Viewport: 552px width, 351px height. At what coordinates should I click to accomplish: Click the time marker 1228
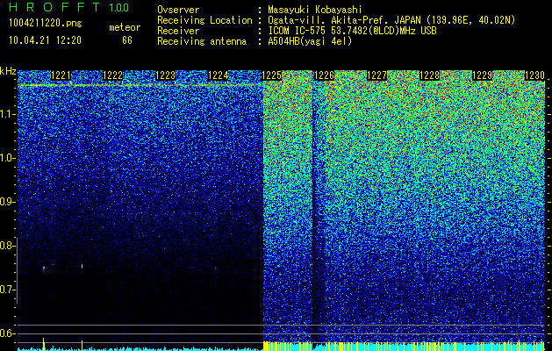[429, 75]
